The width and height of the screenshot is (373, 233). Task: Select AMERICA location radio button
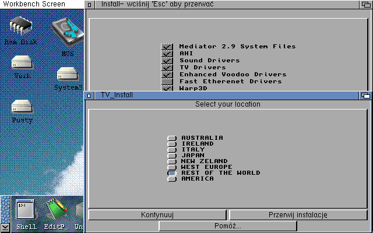click(172, 179)
